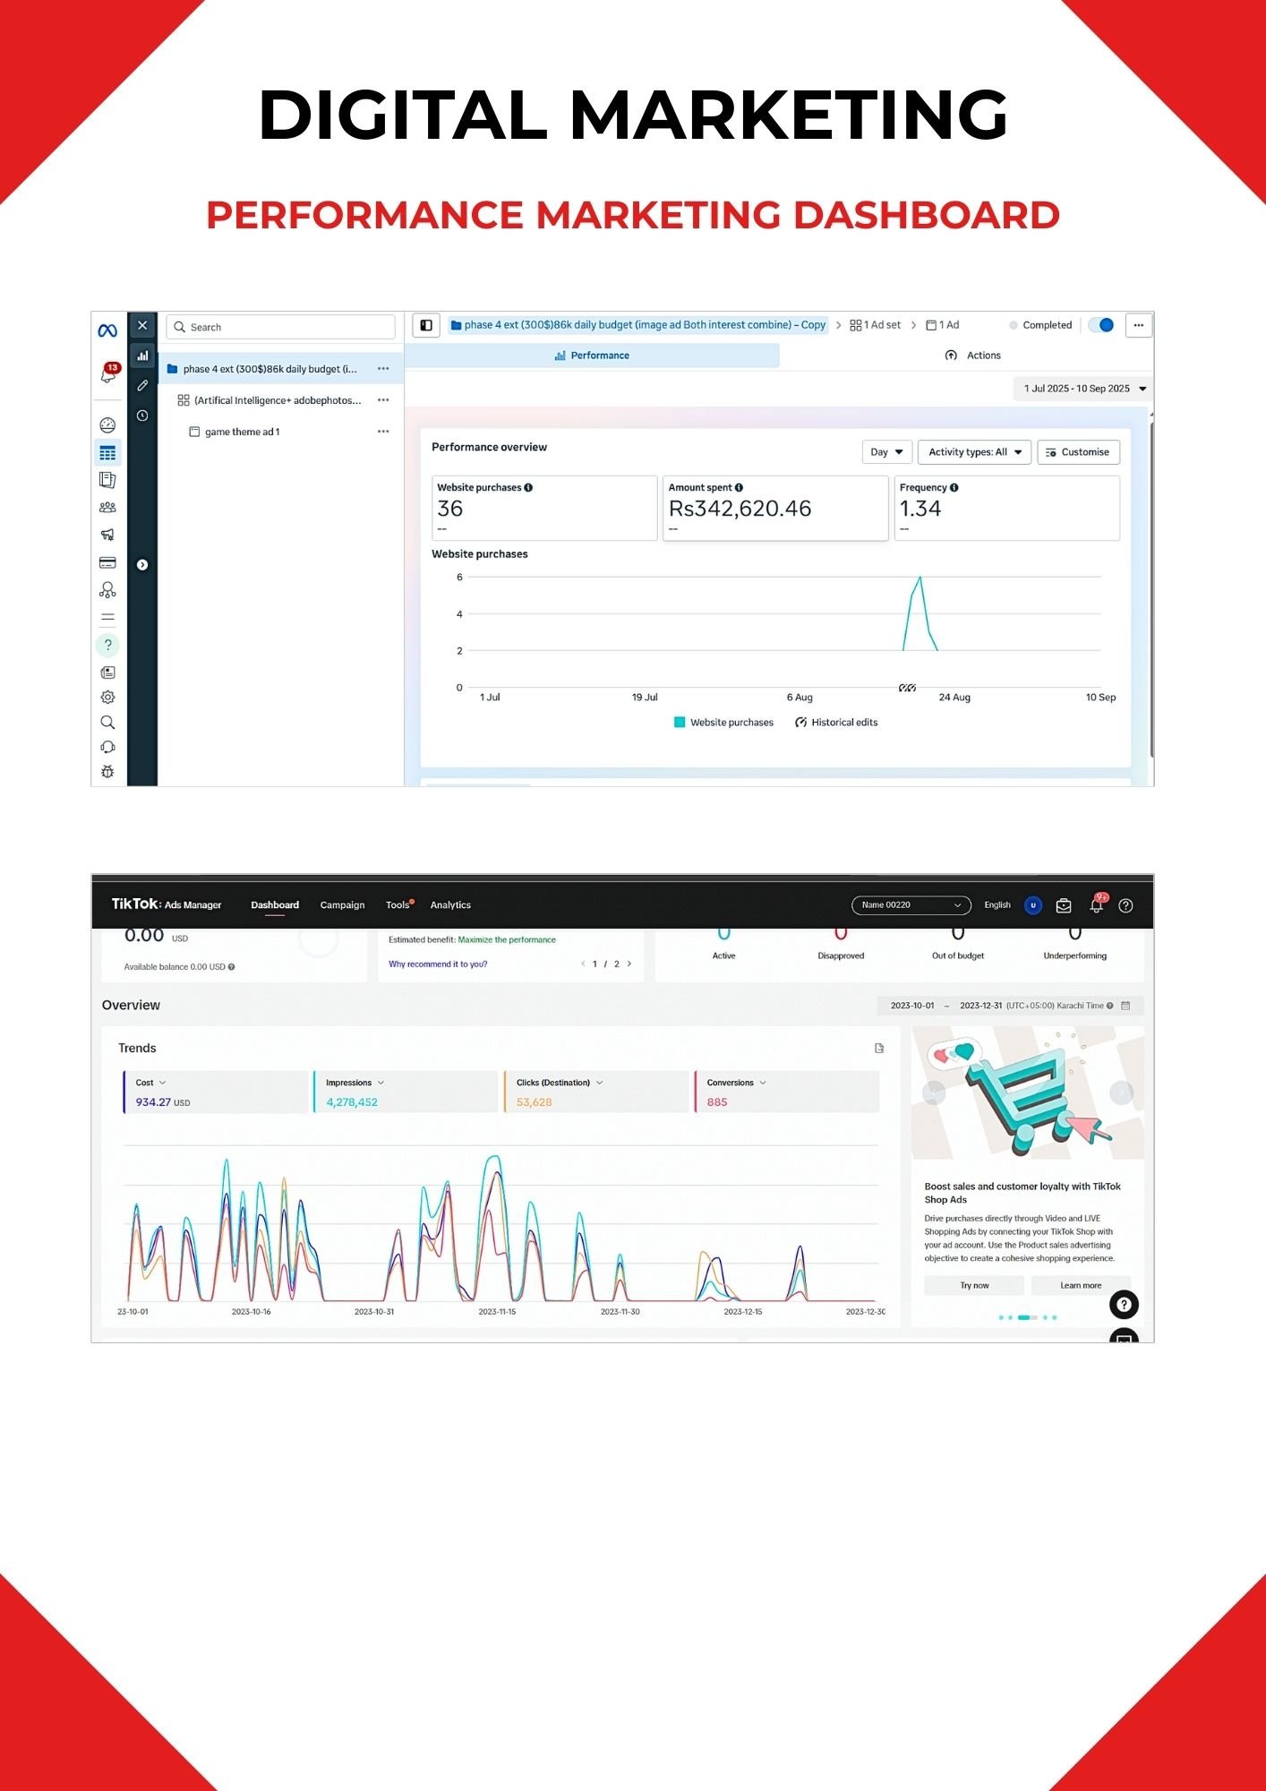
Task: Click the pencil edit icon in Meta sidebar
Action: [142, 385]
